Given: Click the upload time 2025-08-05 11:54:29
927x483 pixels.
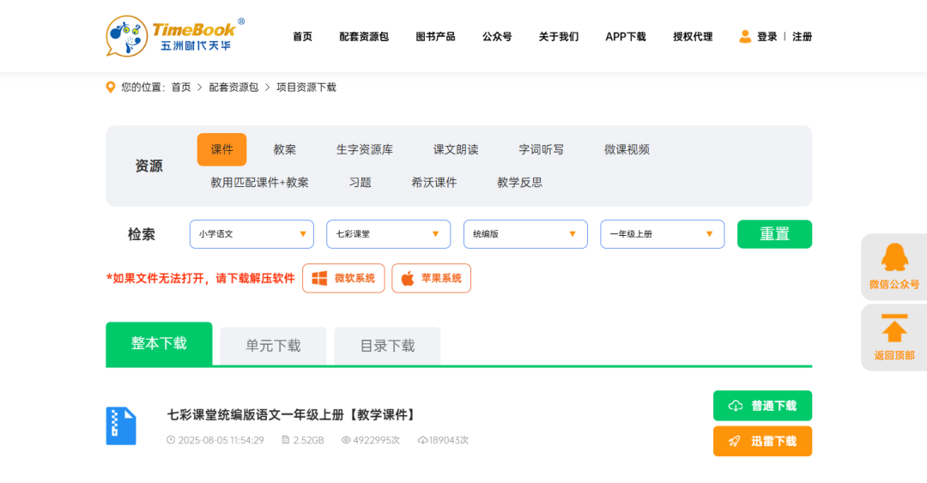Looking at the screenshot, I should click(x=221, y=440).
